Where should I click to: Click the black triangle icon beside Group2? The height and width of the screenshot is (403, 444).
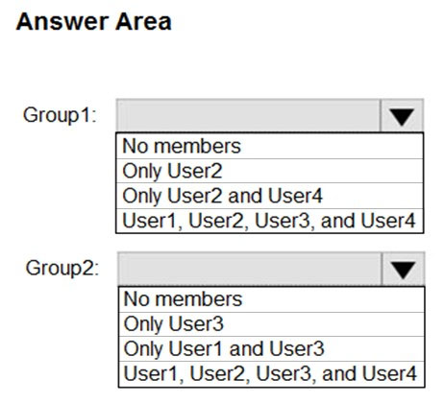tap(403, 270)
